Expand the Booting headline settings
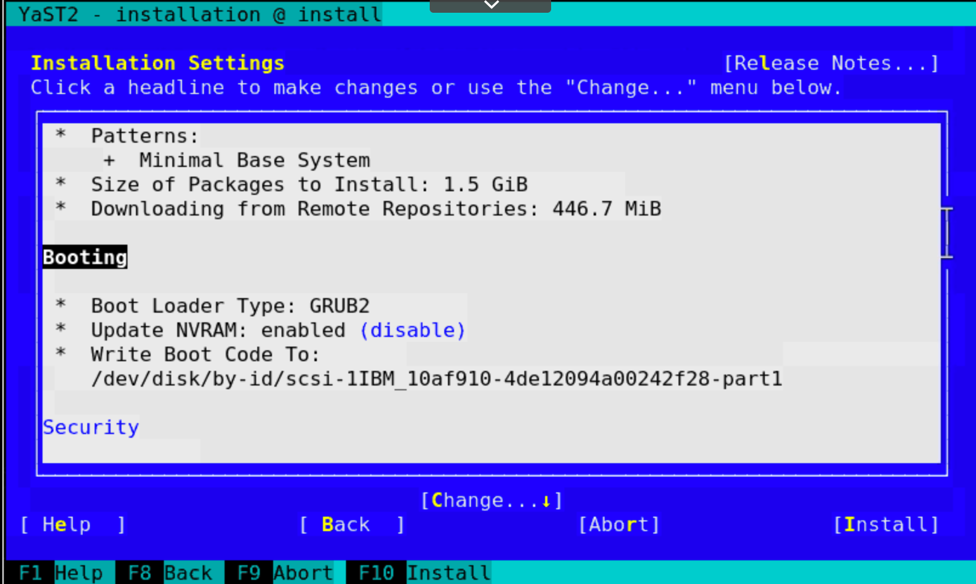The width and height of the screenshot is (976, 584). coord(84,257)
